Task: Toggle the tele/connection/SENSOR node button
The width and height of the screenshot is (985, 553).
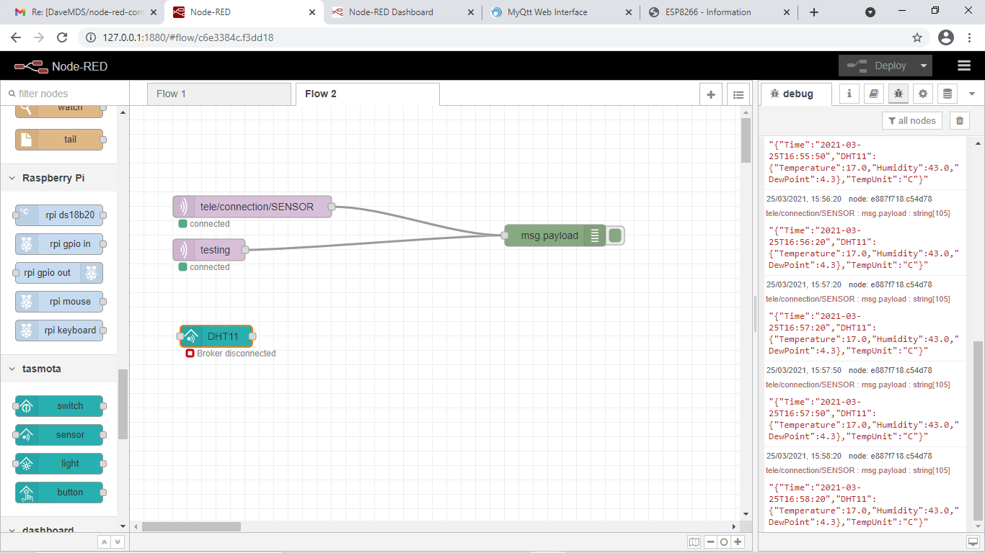Action: pyautogui.click(x=332, y=207)
